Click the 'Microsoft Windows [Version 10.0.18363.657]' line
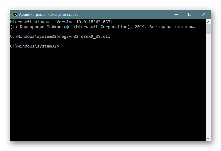Image resolution: width=221 pixels, height=151 pixels. 61,22
